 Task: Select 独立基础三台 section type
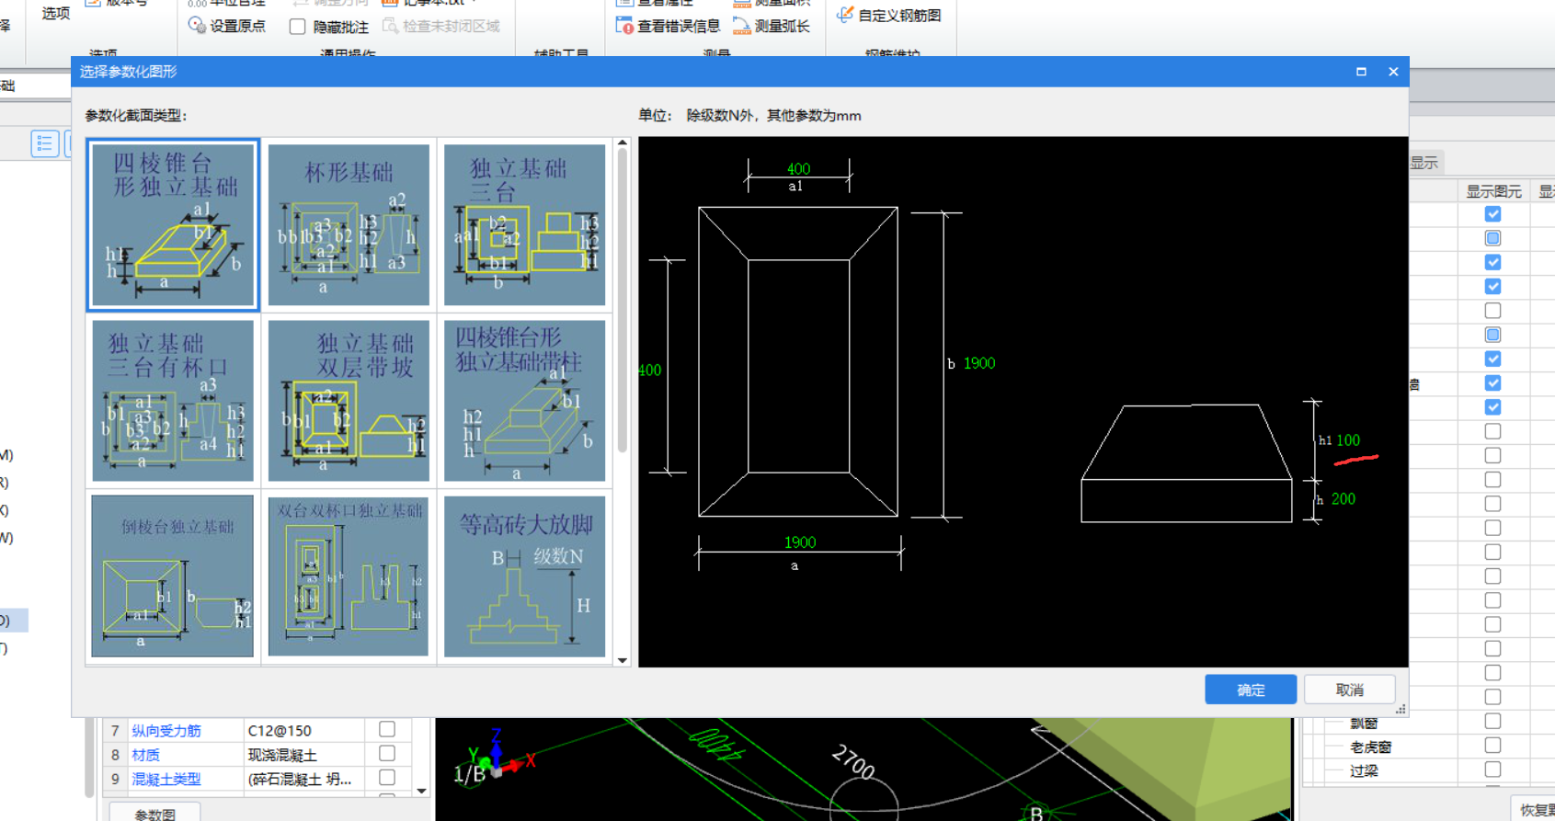pos(524,225)
